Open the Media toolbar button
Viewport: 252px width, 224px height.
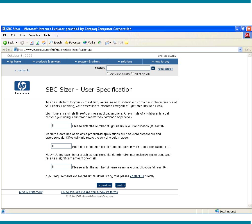click(x=89, y=43)
